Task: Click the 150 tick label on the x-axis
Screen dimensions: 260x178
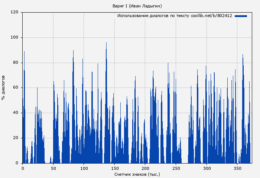Action: (x=114, y=168)
